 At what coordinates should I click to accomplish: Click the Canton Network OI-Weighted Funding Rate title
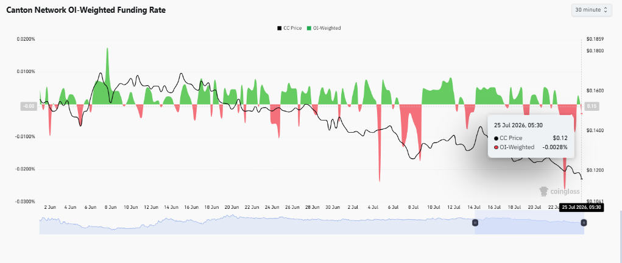[x=86, y=10]
